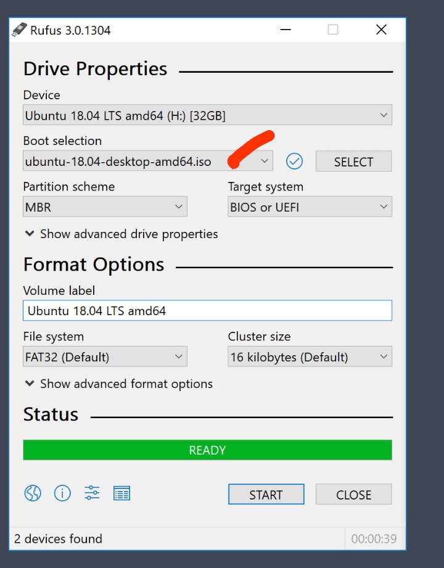
Task: Click the Volume label input field
Action: click(207, 310)
